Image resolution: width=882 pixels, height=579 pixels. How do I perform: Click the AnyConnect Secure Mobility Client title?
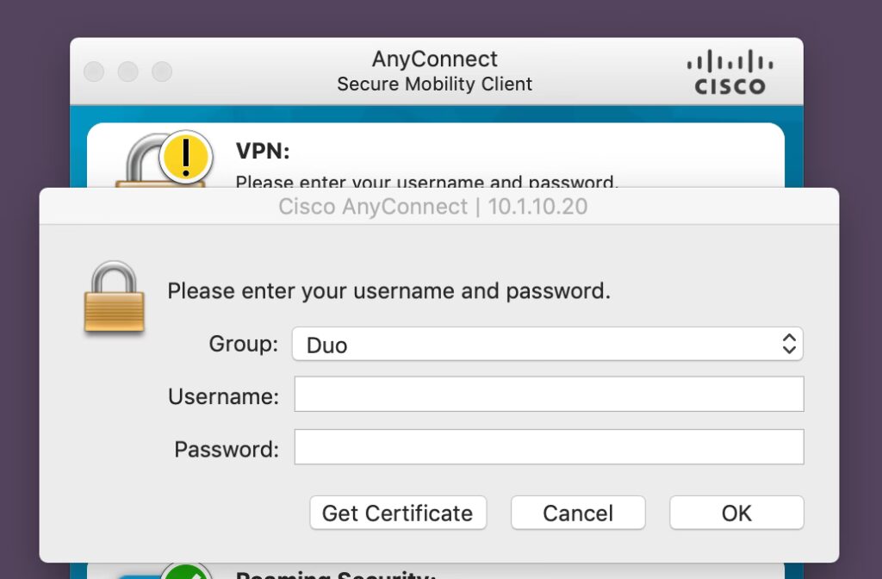point(434,72)
